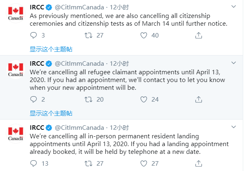
Task: Open more options on citizenship ceremonies tweet
Action: click(233, 7)
